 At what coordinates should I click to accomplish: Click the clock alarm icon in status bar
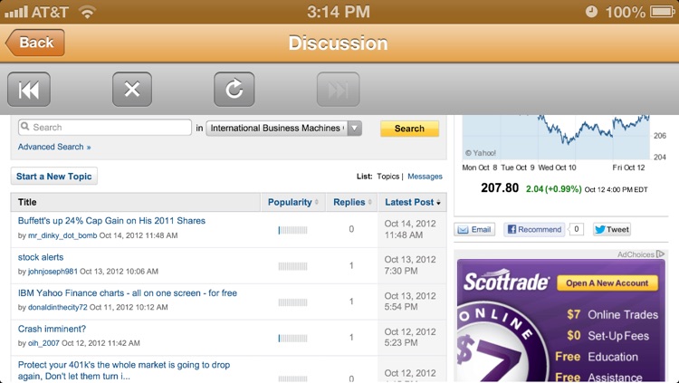point(591,11)
